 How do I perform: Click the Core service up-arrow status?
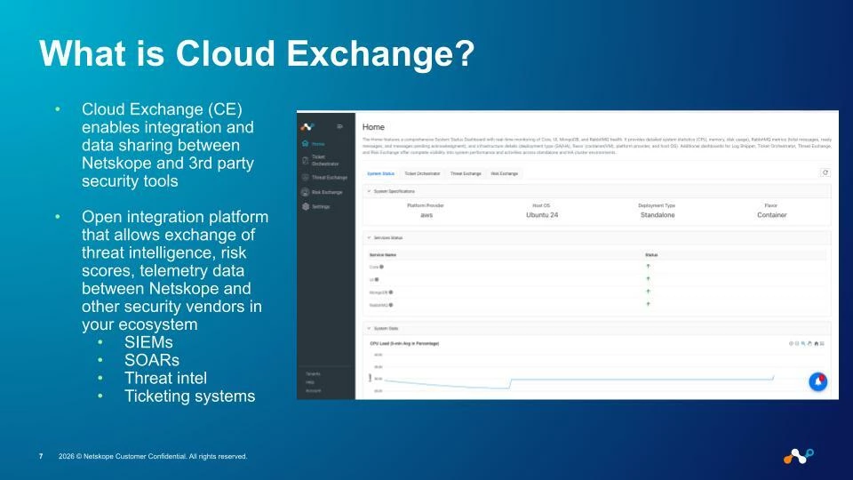point(648,266)
